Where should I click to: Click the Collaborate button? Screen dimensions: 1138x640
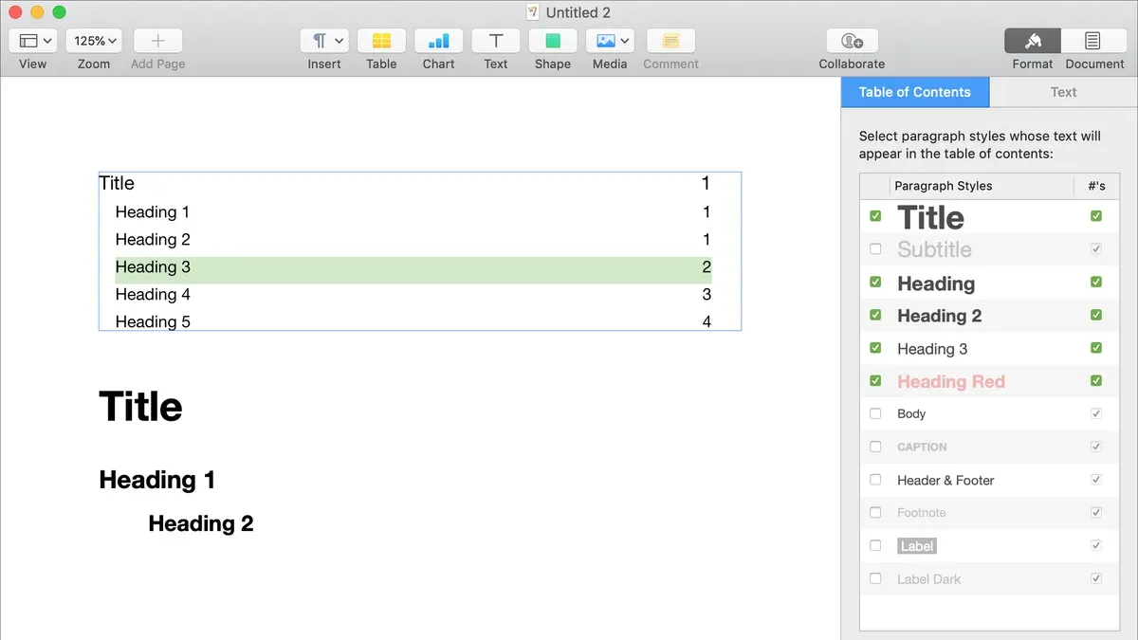(852, 41)
